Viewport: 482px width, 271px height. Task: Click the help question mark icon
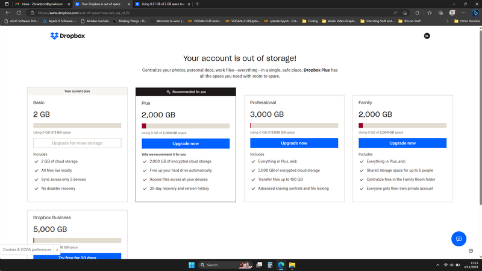pyautogui.click(x=471, y=251)
